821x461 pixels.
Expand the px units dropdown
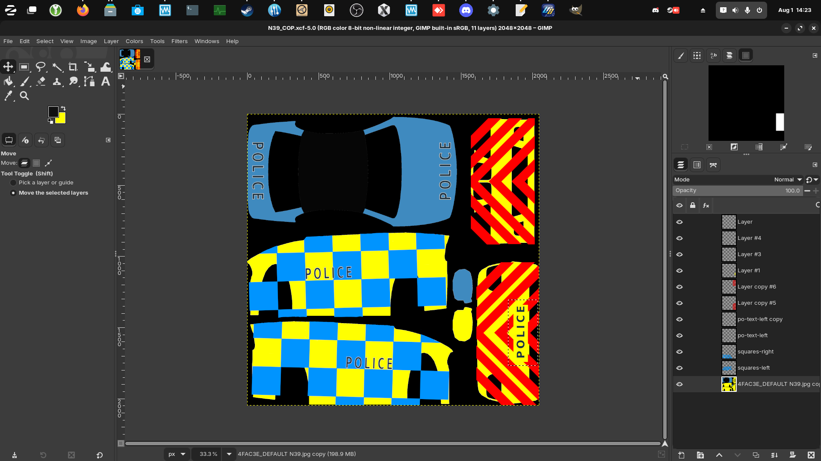click(183, 454)
